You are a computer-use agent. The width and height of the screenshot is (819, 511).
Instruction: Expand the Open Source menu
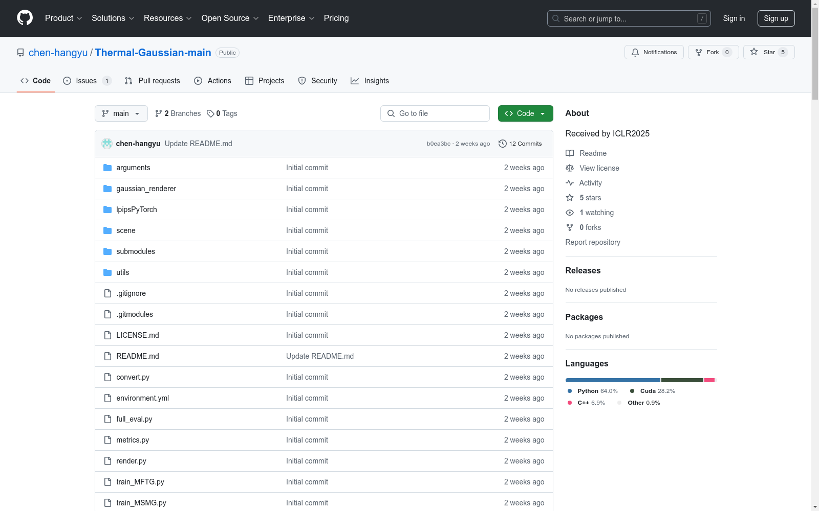[230, 18]
